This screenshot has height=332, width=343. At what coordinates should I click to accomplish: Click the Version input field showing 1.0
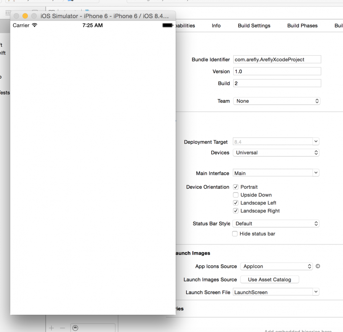pyautogui.click(x=277, y=71)
